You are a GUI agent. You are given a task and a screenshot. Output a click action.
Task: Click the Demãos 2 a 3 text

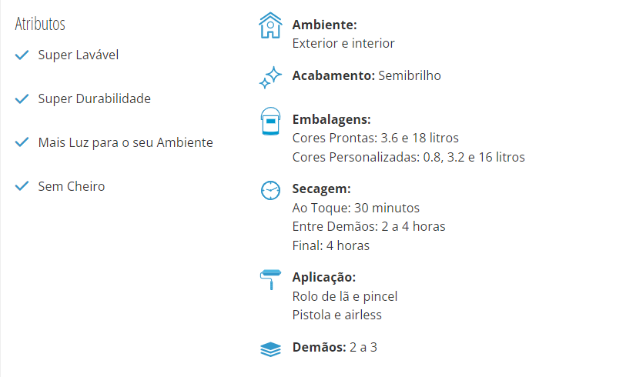tap(334, 347)
